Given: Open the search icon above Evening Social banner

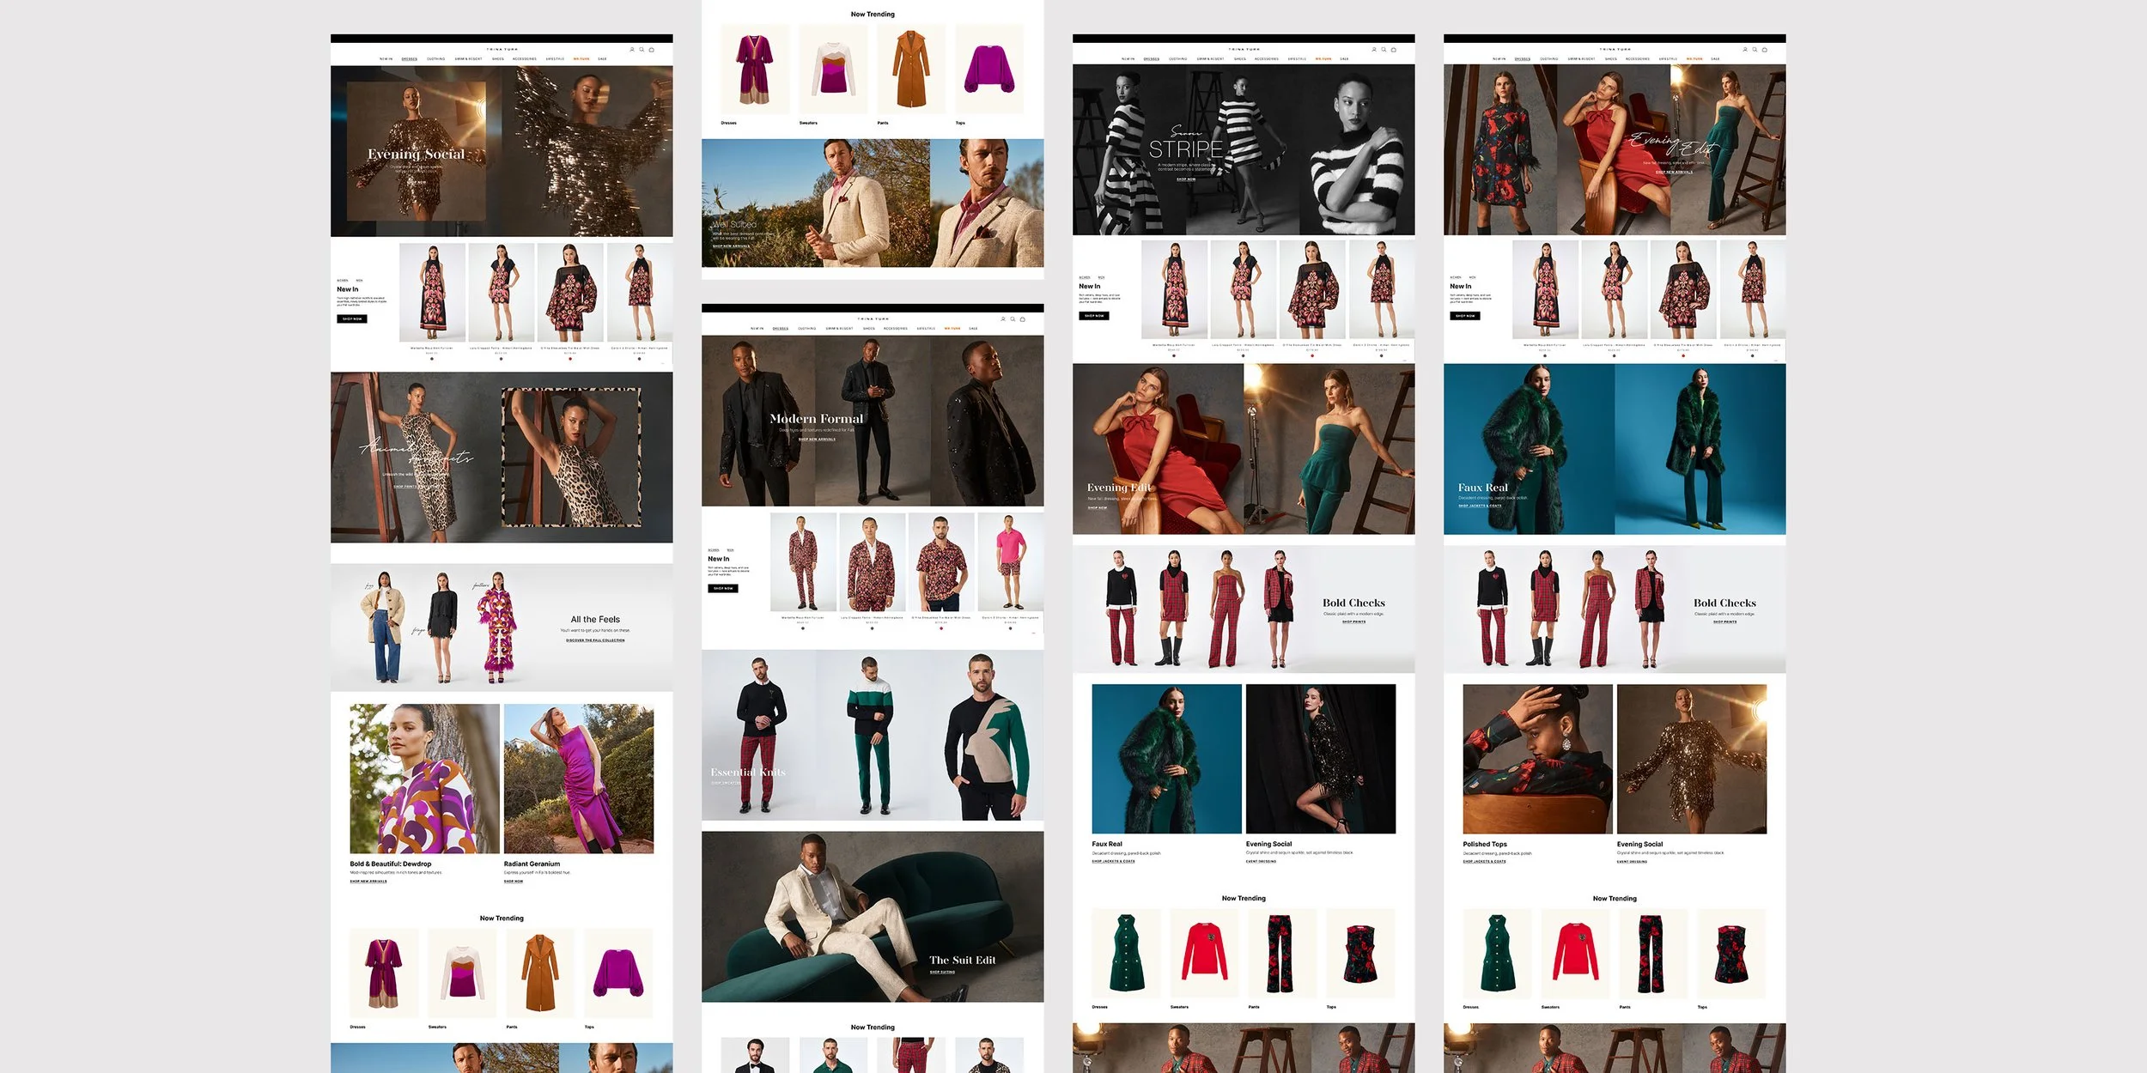Looking at the screenshot, I should coord(642,50).
